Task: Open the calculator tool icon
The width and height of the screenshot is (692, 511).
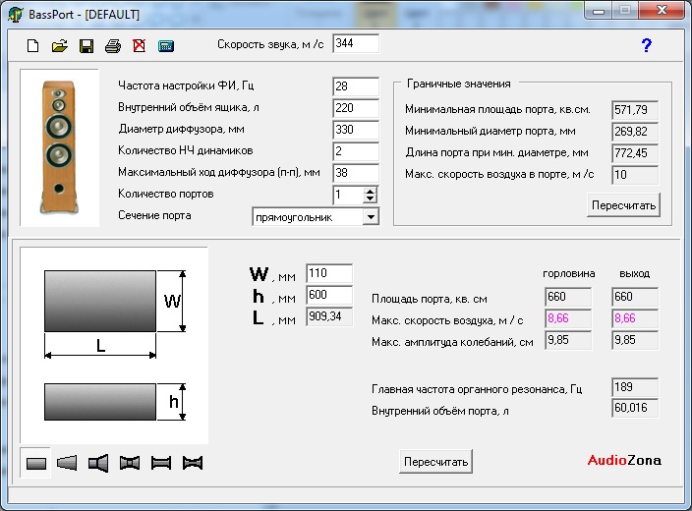Action: (166, 45)
